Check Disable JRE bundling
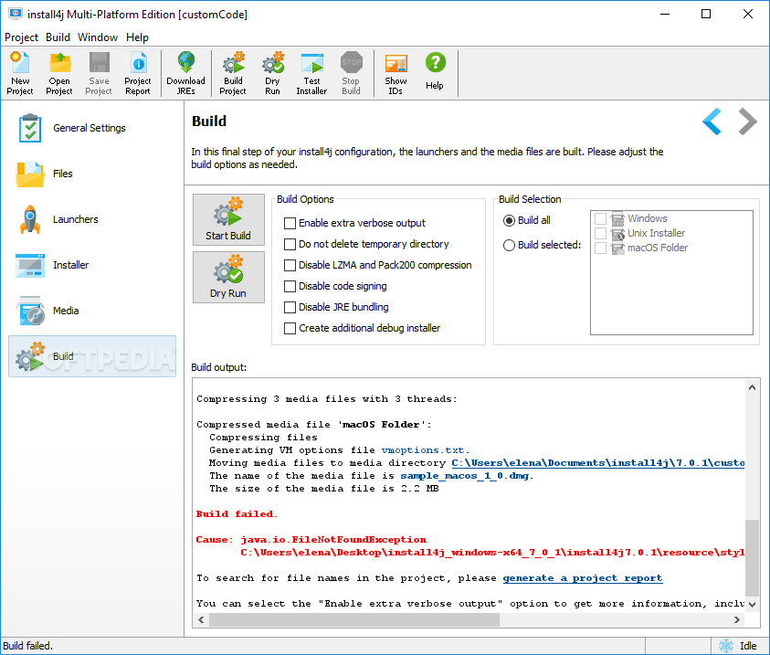Screen dimensions: 770x655 (290, 307)
